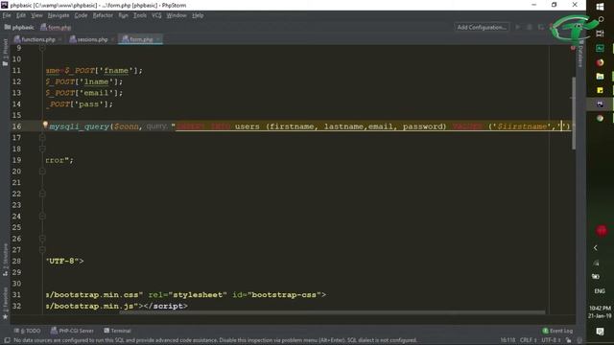Open the Firefox taskbar icon
The width and height of the screenshot is (614, 345).
coord(600,62)
